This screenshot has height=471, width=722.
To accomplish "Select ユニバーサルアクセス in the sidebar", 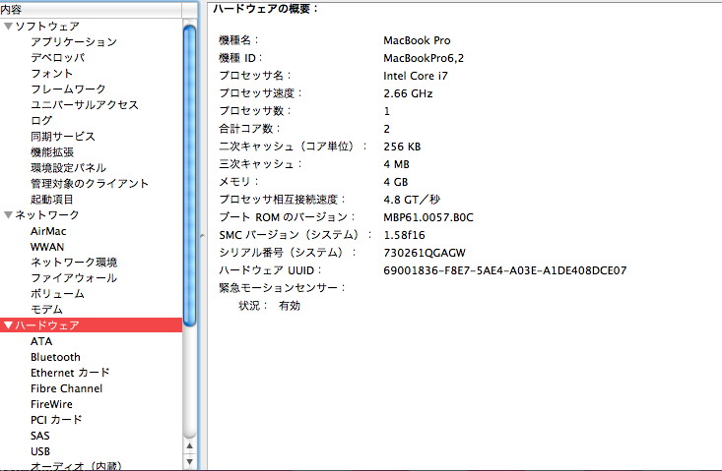I will tap(85, 104).
